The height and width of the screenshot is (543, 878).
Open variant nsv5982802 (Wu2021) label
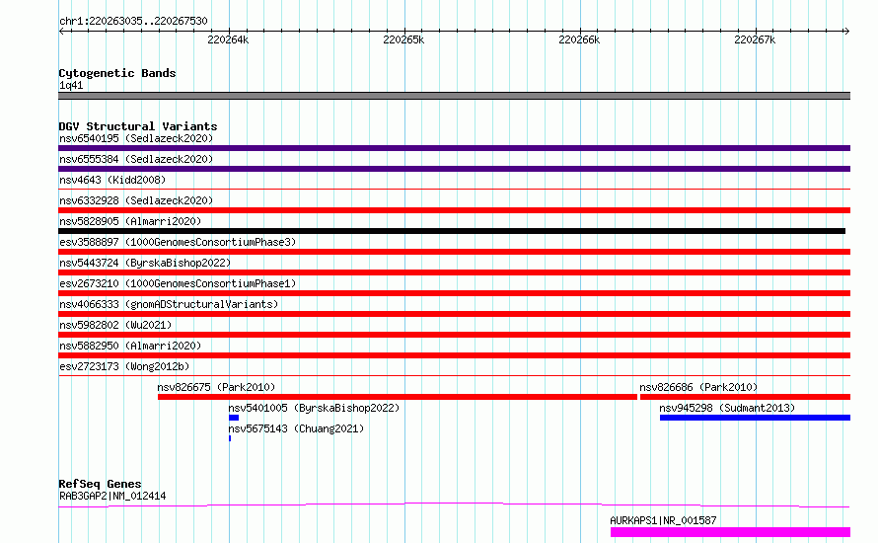pos(115,325)
